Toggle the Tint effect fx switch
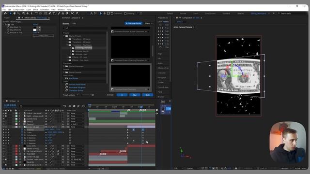The width and height of the screenshot is (310, 174). click(x=6, y=25)
